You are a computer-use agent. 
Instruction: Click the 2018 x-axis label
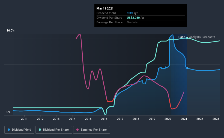point(136,119)
